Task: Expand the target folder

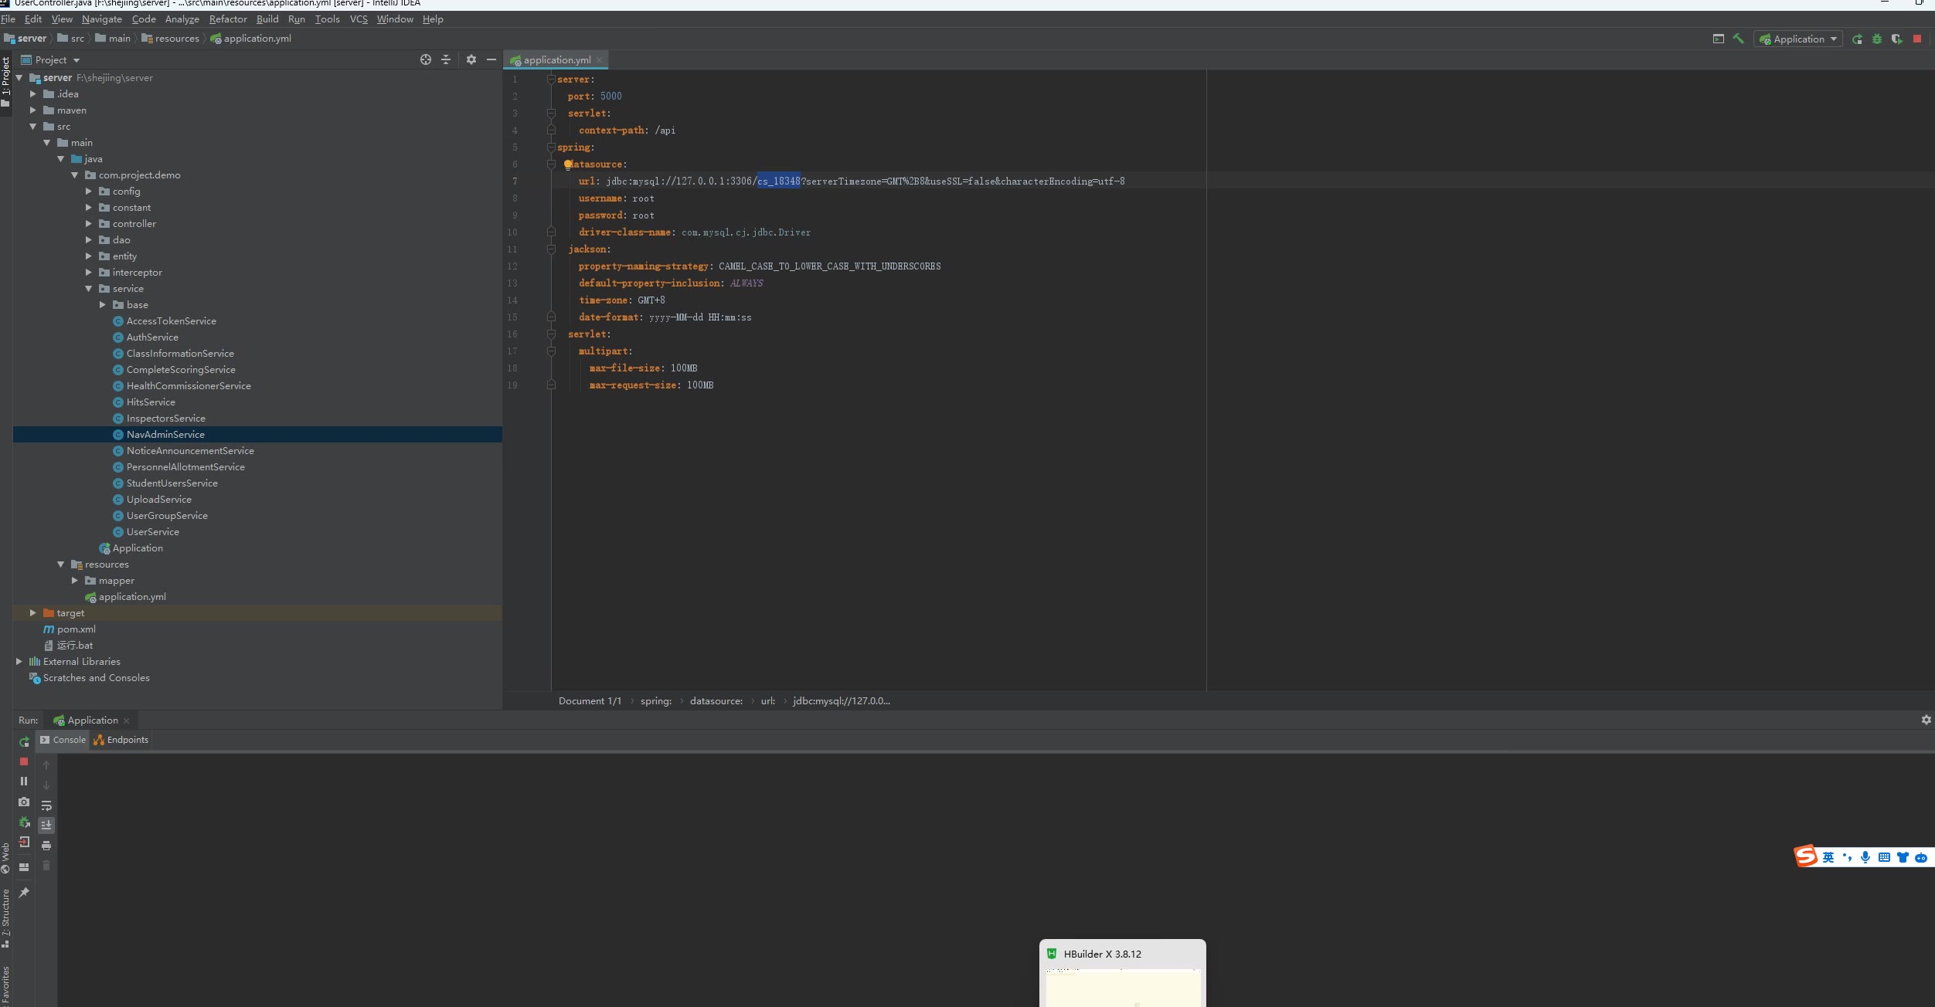Action: click(32, 613)
